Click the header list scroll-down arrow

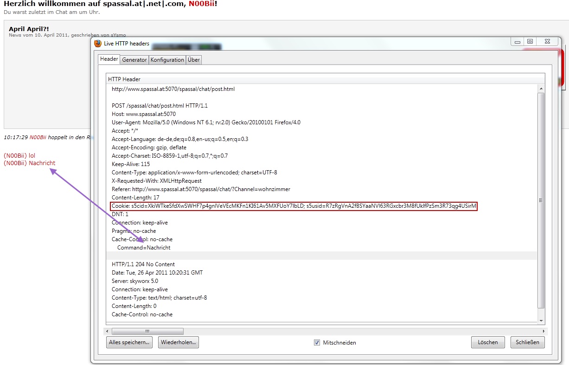tap(541, 320)
